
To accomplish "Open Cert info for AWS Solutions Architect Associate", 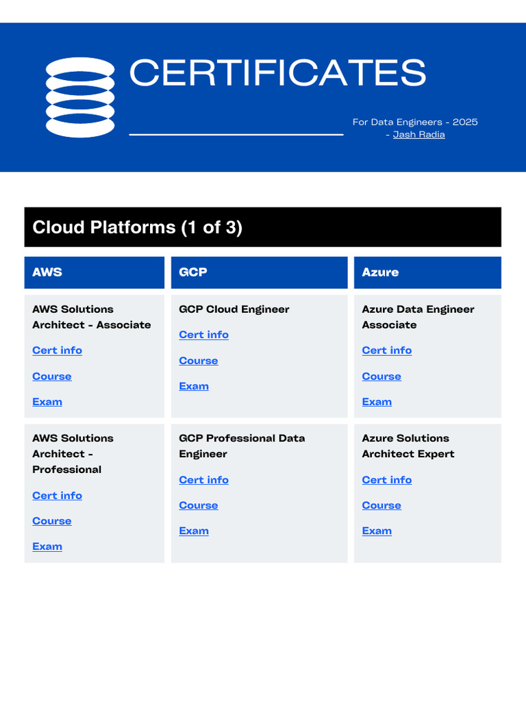I will click(58, 350).
